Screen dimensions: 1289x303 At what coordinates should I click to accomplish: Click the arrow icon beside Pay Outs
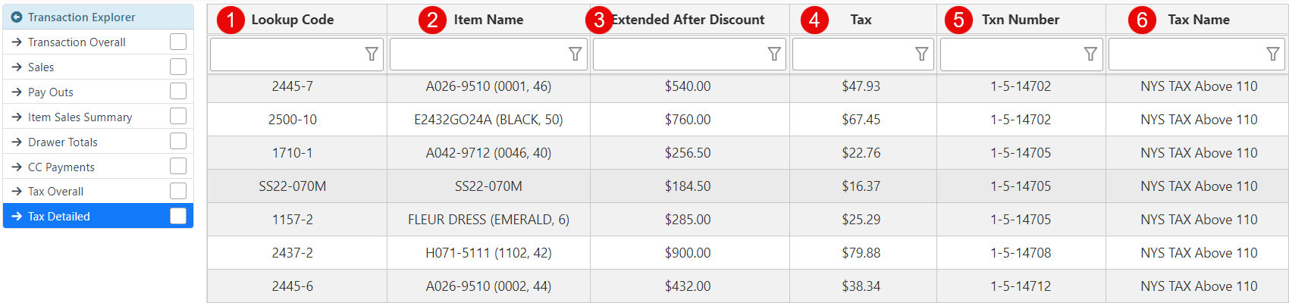click(17, 92)
